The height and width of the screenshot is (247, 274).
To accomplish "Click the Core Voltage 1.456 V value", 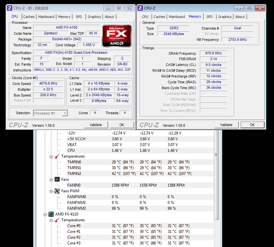I will click(x=89, y=45).
